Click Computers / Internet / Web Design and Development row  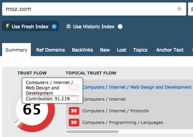137,87
